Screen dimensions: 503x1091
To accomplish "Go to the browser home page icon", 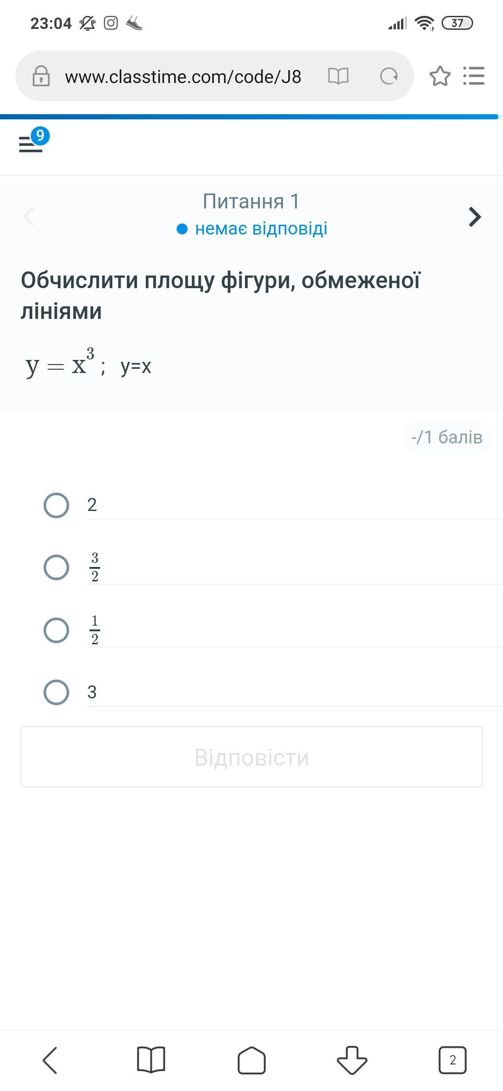I will click(251, 1060).
